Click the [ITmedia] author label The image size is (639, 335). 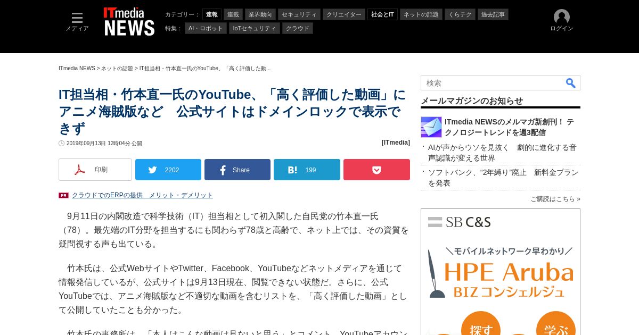396,143
